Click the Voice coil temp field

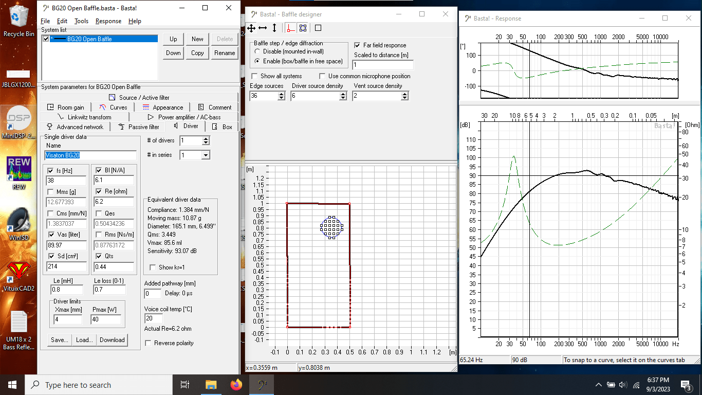click(153, 318)
